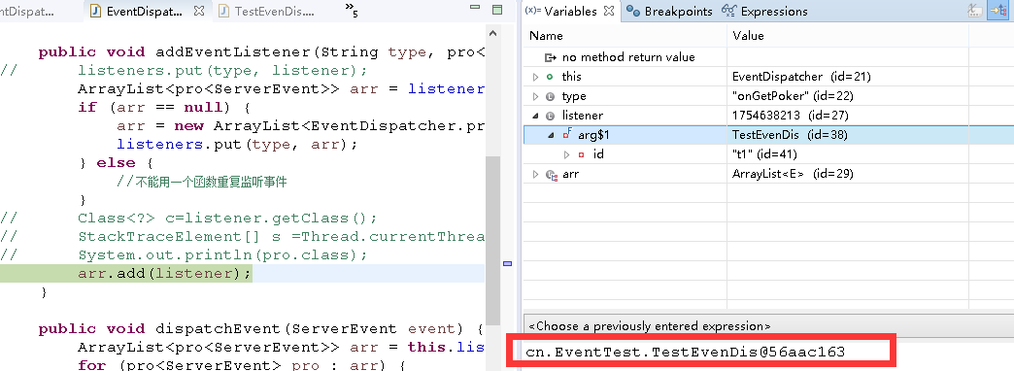Select the 'this' variable name
This screenshot has height=371, width=1014.
click(x=572, y=77)
